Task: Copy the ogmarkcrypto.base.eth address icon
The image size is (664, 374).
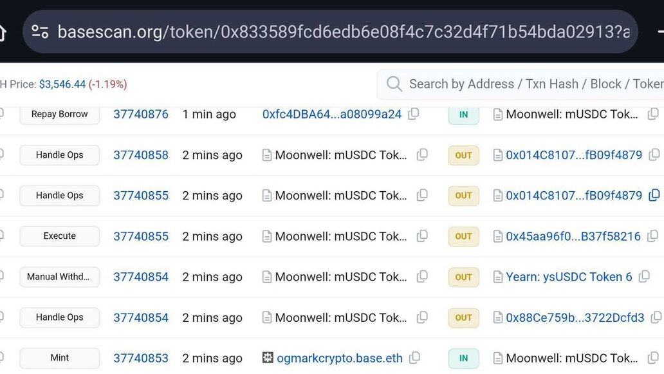Action: coord(415,358)
